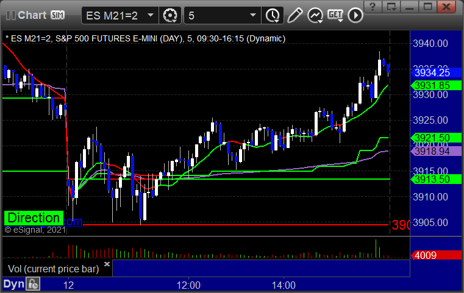Screen dimensions: 464x293
Task: Click the 3940.00 price axis label
Action: 430,43
